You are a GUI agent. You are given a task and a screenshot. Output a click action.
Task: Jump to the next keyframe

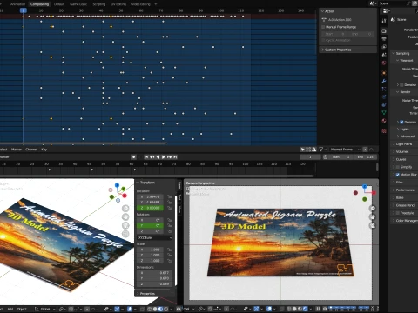(169, 157)
